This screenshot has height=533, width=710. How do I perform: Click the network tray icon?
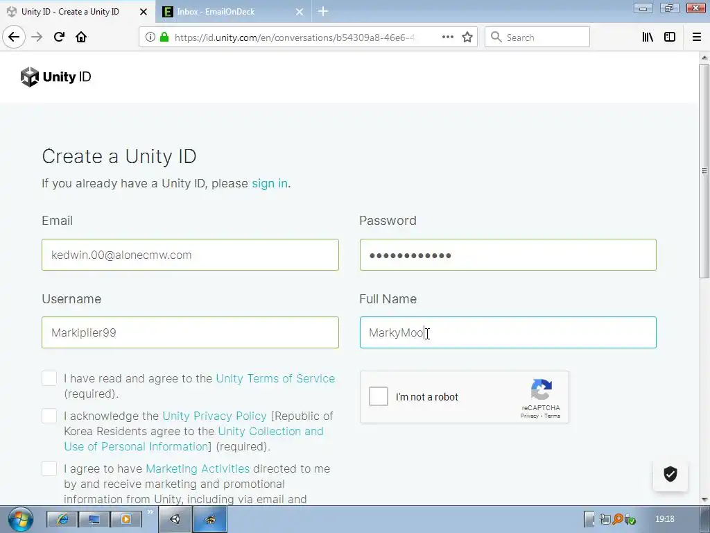(605, 519)
